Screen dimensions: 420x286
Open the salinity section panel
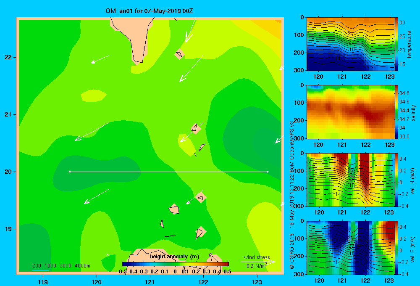click(x=351, y=112)
